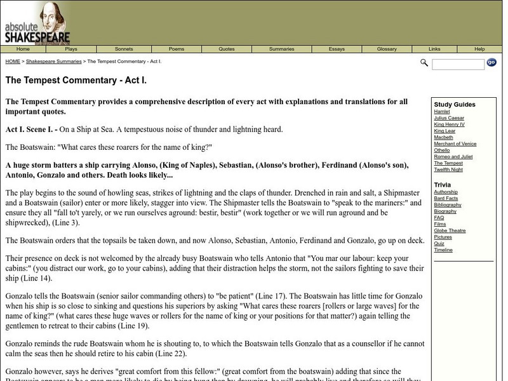
Task: Open the Essays section
Action: coord(335,48)
